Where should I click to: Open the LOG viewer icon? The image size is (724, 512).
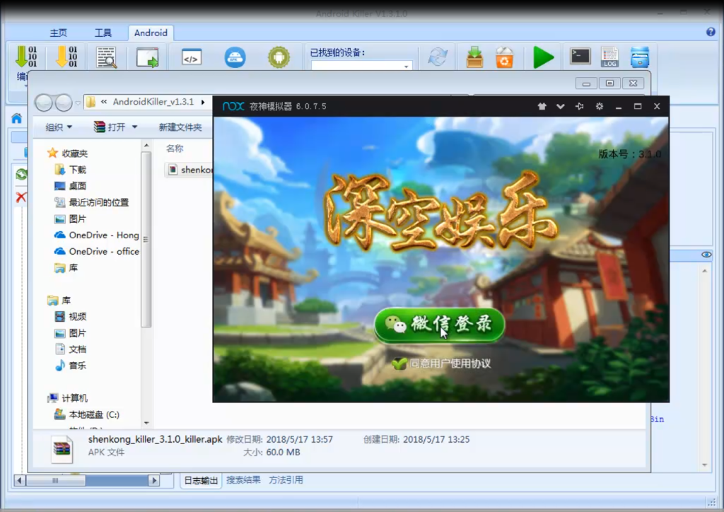tap(609, 57)
